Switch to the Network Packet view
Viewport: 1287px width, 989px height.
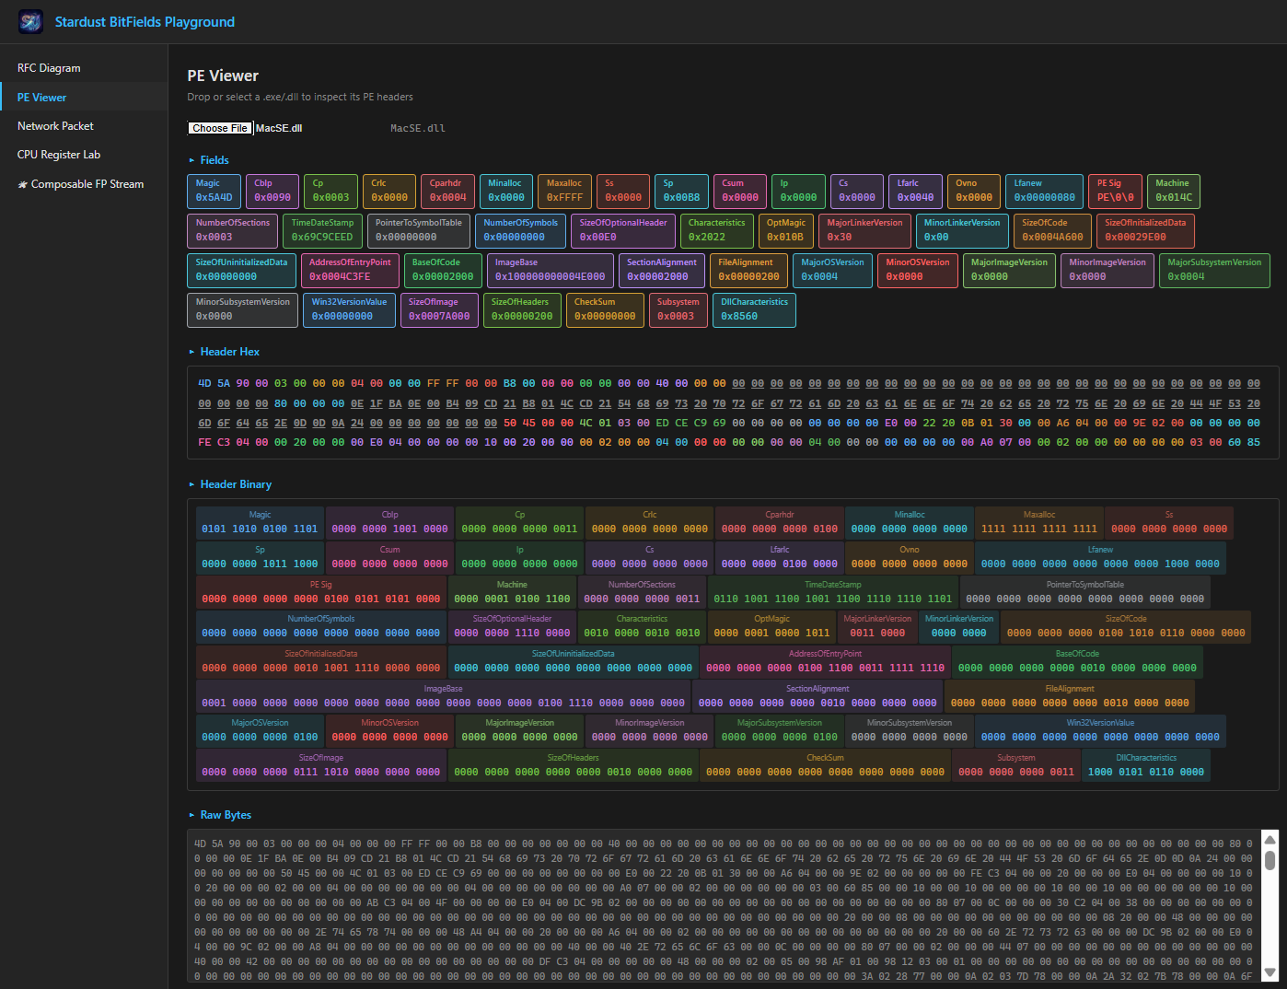tap(55, 125)
